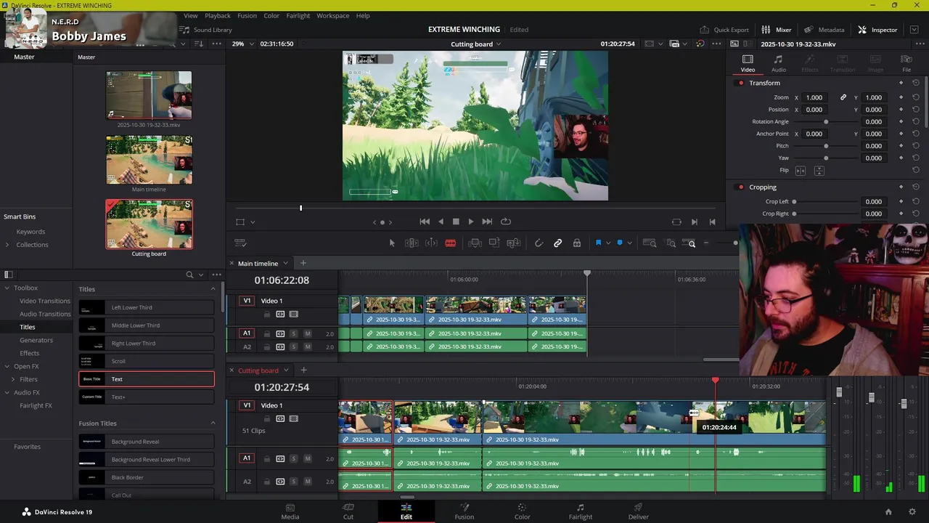This screenshot has width=929, height=523.
Task: Select the Scroll title preset
Action: (147, 361)
